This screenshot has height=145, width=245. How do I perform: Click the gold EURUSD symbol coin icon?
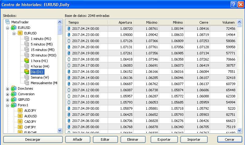coord(20,33)
